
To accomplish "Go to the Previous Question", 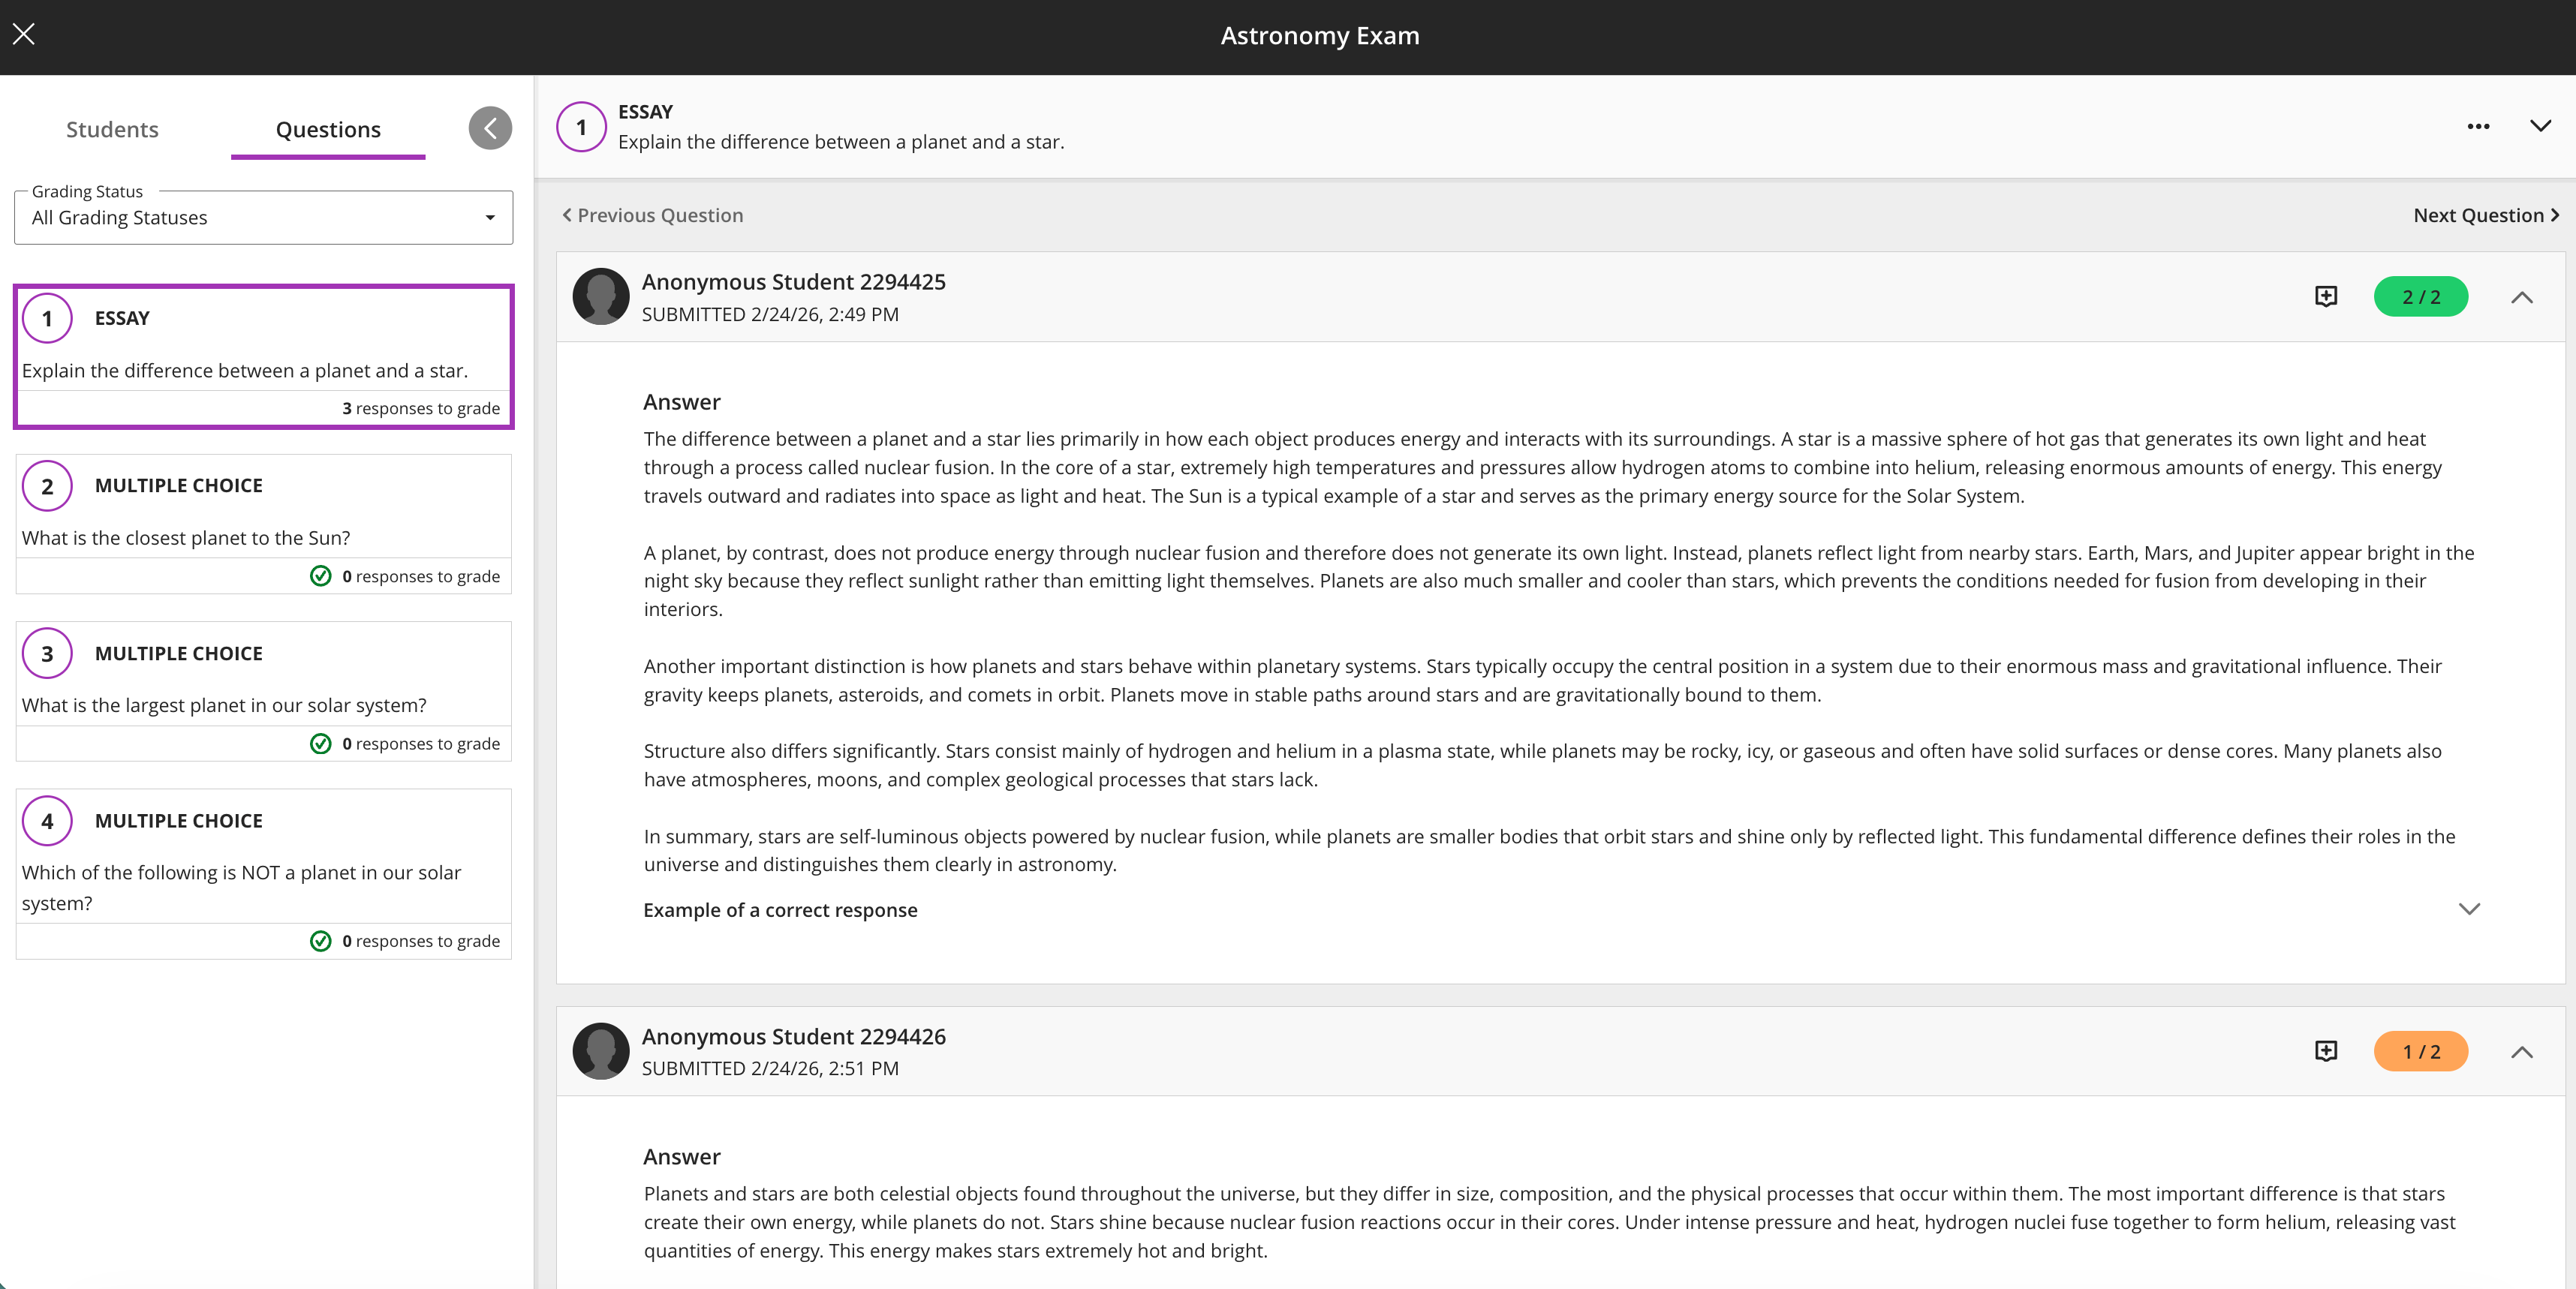I will [x=652, y=215].
